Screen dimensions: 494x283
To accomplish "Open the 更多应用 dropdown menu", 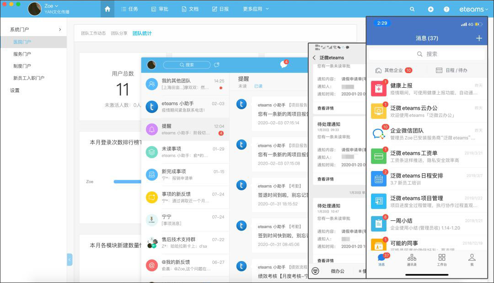I will [256, 9].
